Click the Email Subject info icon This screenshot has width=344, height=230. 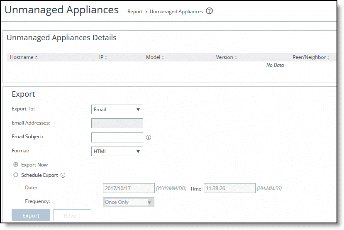[x=149, y=137]
